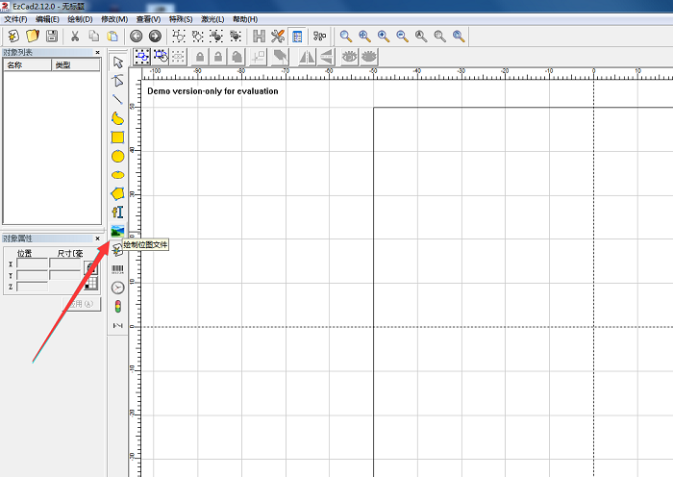Click the Undo arrow button

(x=137, y=36)
